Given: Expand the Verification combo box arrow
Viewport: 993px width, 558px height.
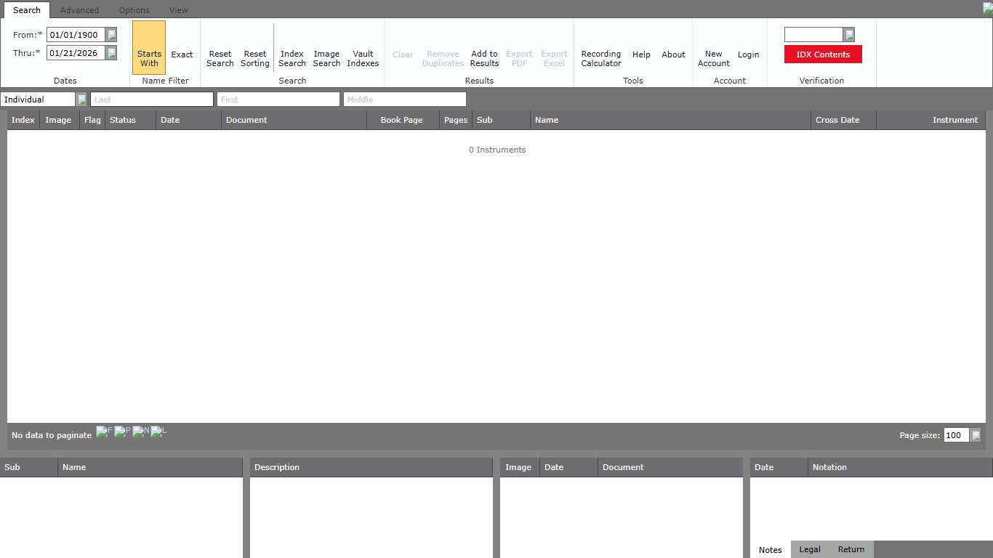Looking at the screenshot, I should 848,35.
